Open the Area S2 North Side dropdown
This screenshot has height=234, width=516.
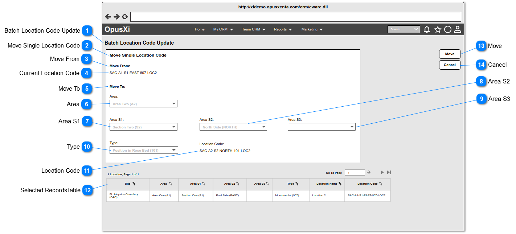(x=233, y=127)
